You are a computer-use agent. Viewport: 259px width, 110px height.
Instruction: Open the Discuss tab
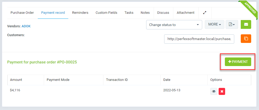click(163, 12)
